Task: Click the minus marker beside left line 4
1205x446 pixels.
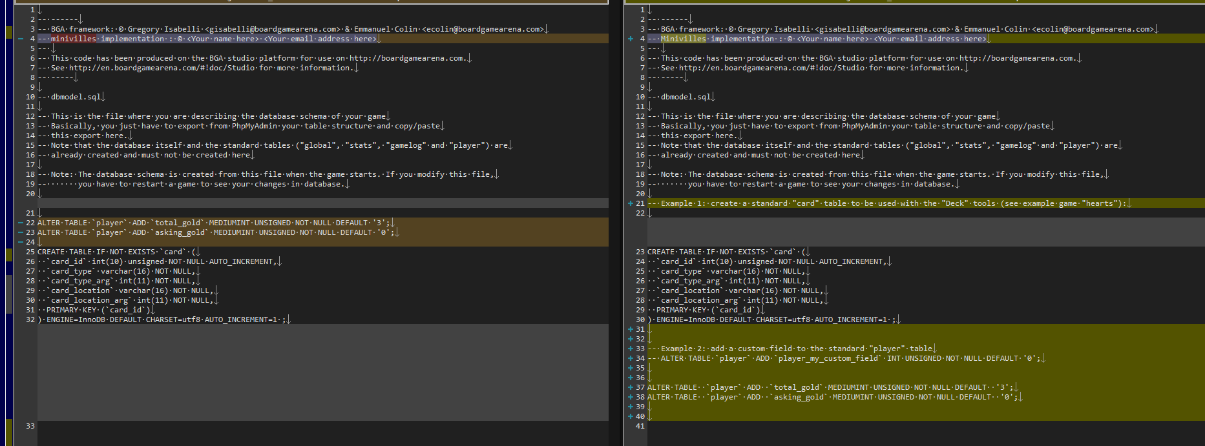Action: point(21,39)
